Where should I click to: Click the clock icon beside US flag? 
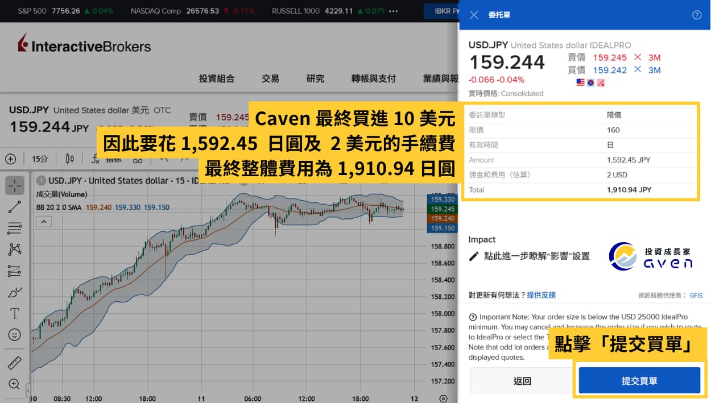pyautogui.click(x=590, y=82)
